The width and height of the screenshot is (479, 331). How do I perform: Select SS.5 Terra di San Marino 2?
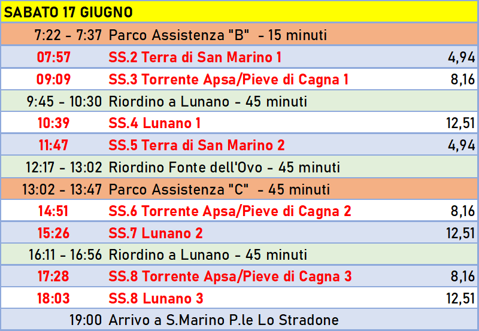click(197, 145)
